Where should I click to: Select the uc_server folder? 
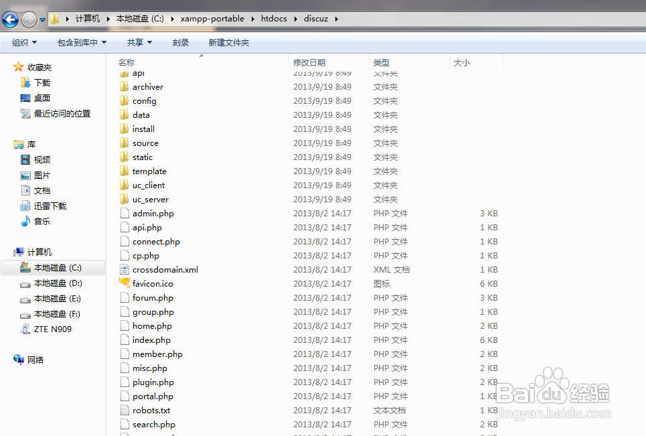[x=151, y=200]
